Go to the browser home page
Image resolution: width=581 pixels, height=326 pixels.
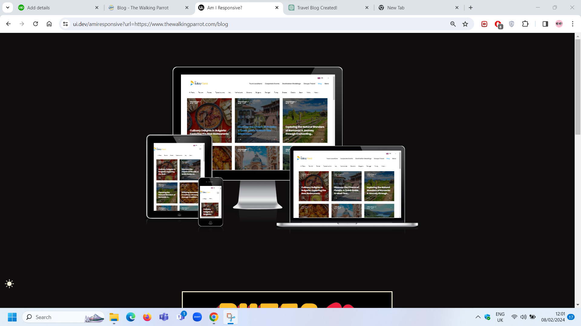coord(49,24)
